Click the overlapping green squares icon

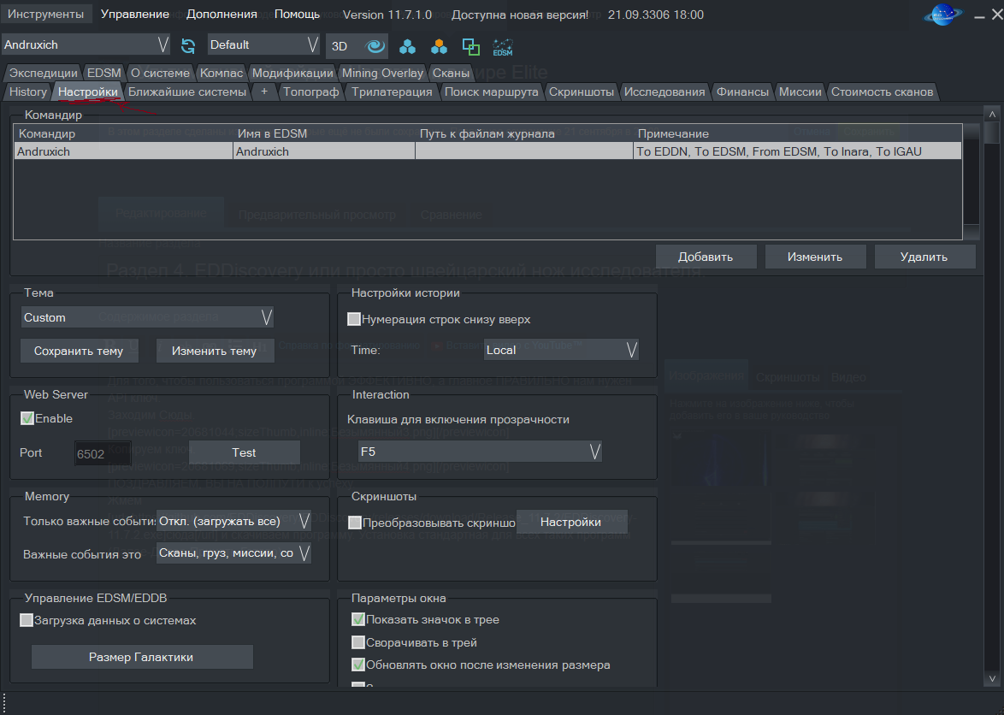tap(470, 46)
